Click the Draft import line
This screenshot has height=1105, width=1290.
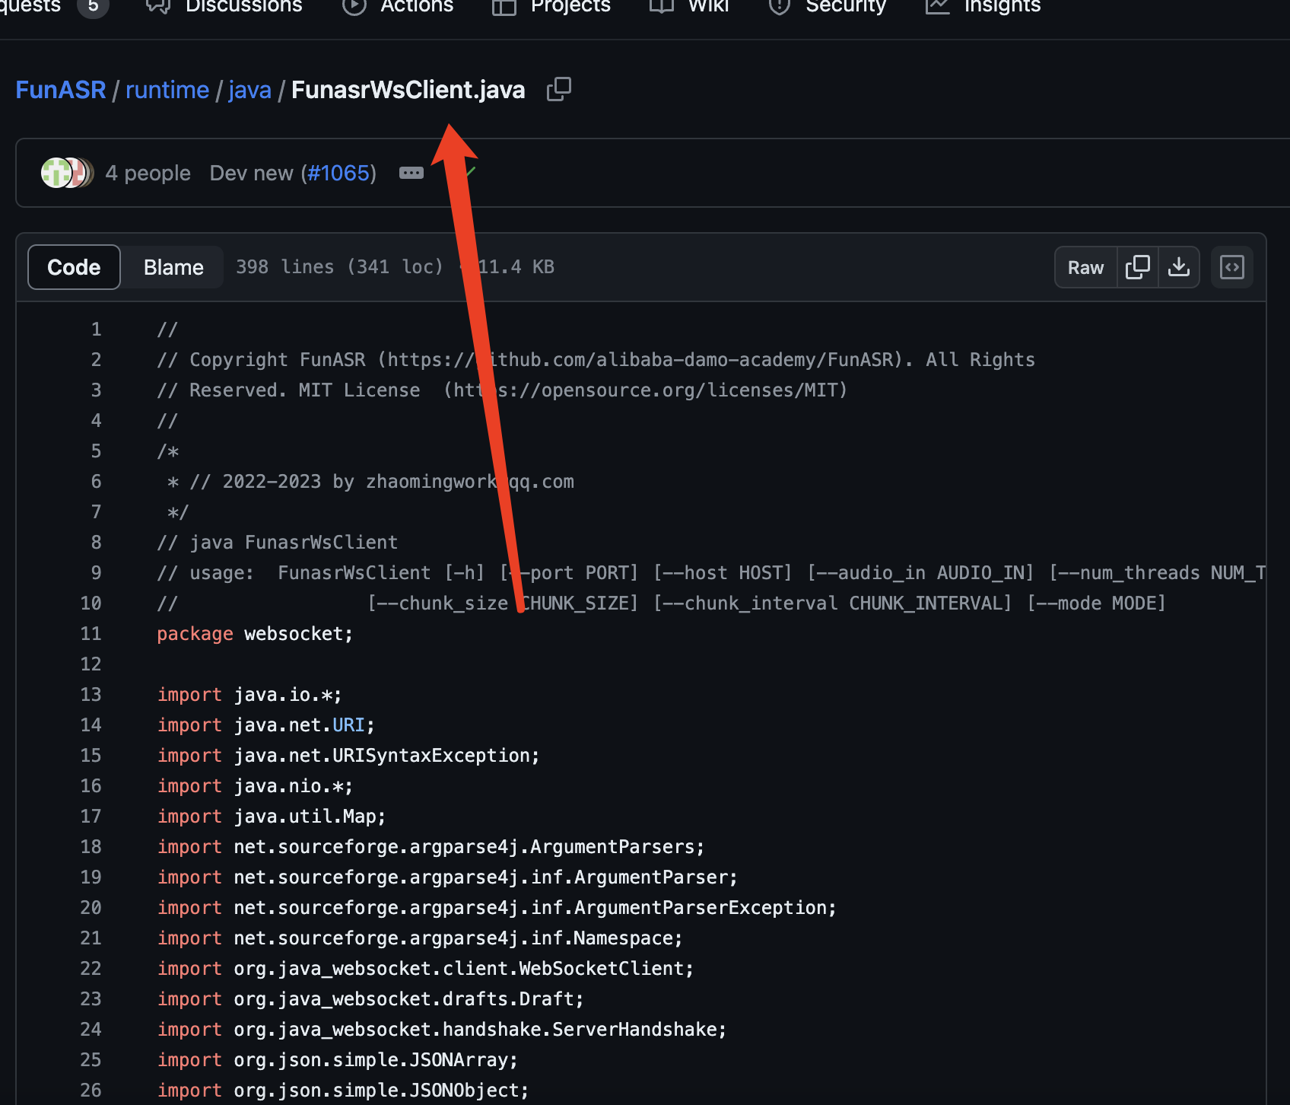370,999
